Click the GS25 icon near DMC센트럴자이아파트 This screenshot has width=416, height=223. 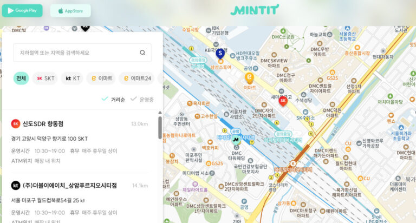[332, 72]
